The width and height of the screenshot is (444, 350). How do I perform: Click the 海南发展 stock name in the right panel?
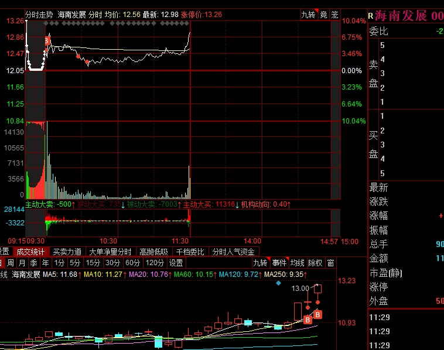coord(401,15)
